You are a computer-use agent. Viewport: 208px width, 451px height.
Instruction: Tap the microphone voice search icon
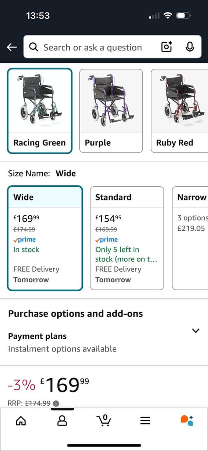pos(189,47)
